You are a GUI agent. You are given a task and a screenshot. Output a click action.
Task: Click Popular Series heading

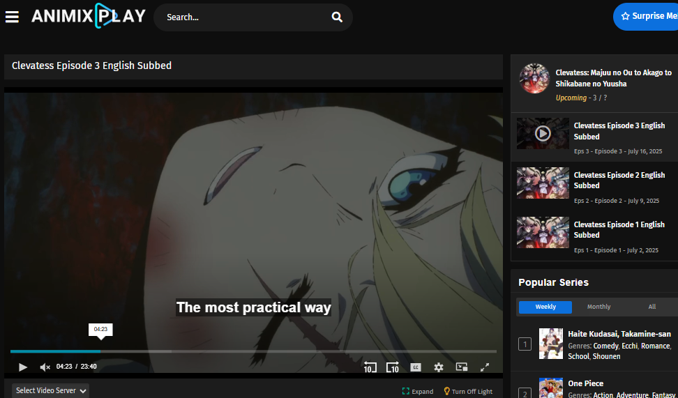pos(553,282)
